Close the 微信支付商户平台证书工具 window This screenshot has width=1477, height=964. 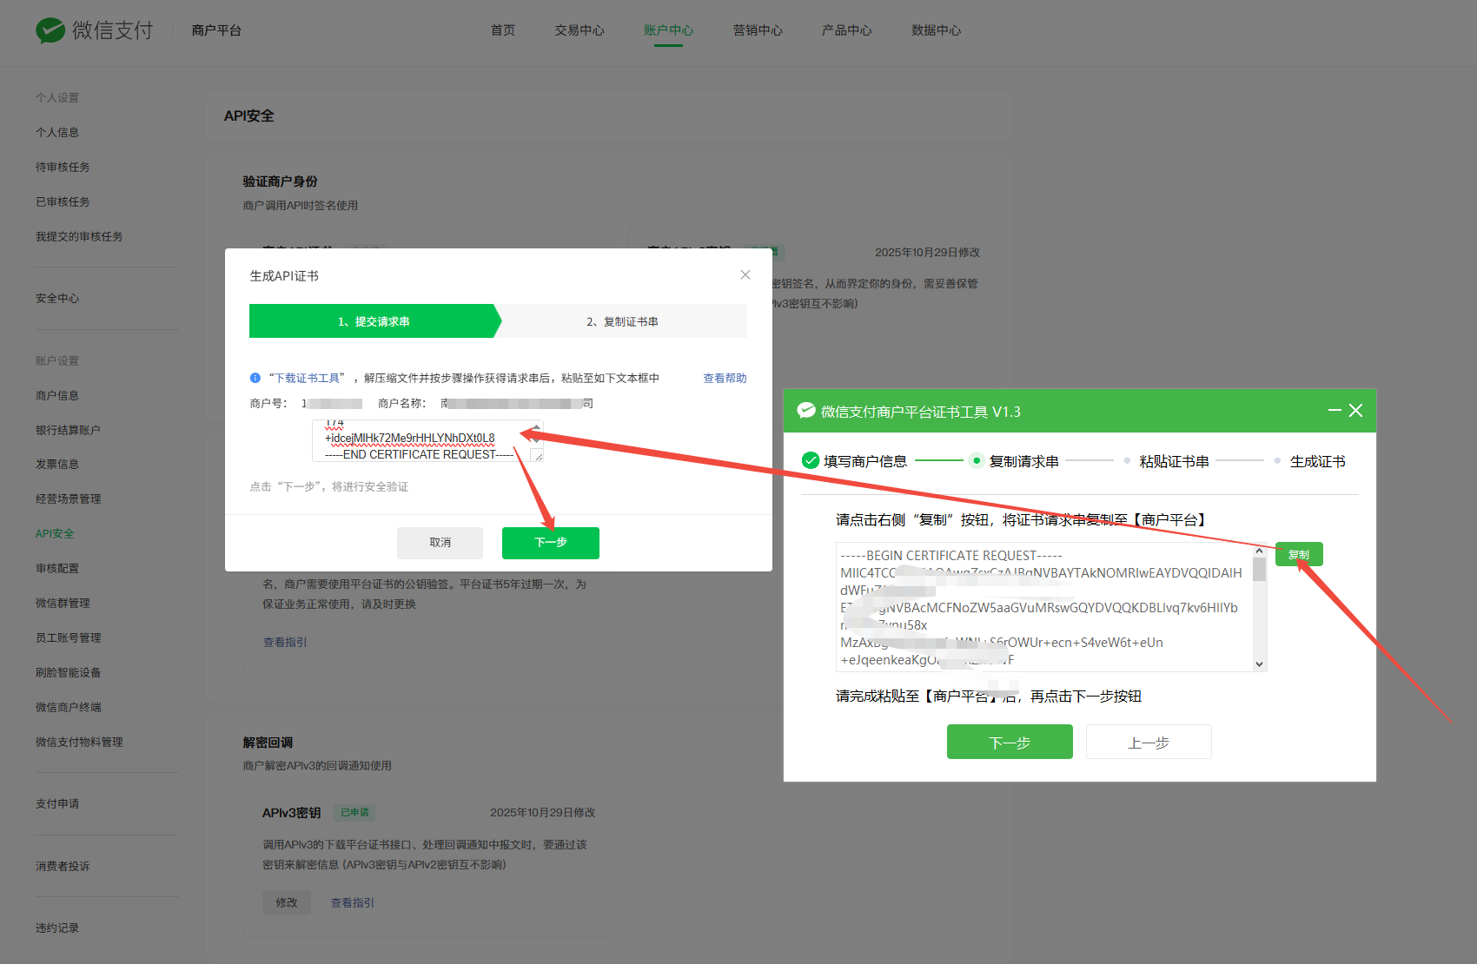[x=1355, y=411]
